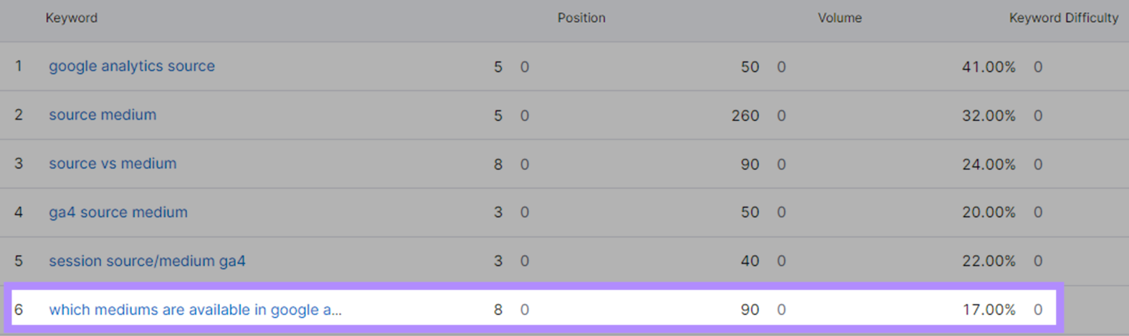This screenshot has height=336, width=1129.
Task: Click the 260 volume value
Action: click(745, 115)
